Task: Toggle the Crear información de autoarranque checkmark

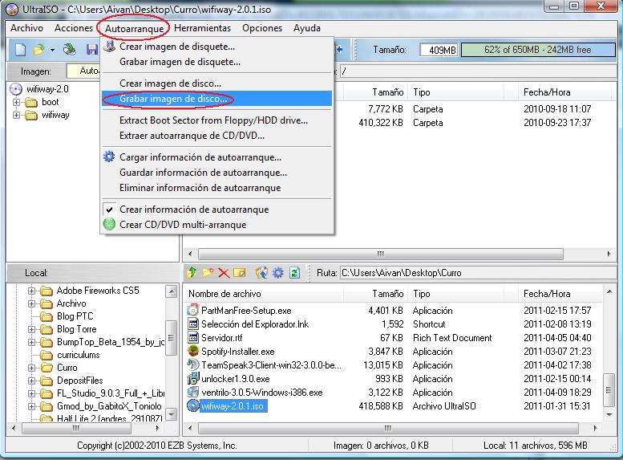Action: pos(109,210)
